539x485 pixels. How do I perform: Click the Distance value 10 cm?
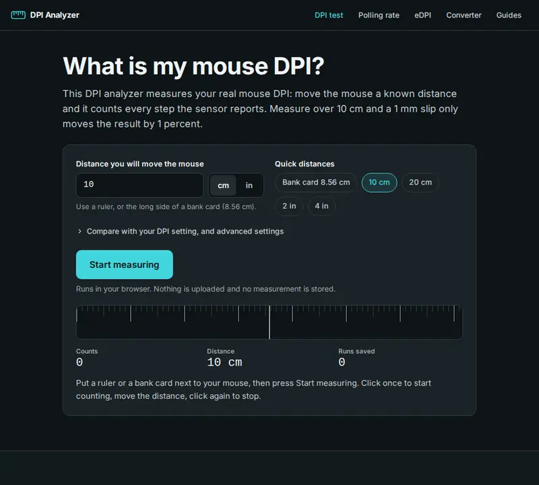pos(224,362)
